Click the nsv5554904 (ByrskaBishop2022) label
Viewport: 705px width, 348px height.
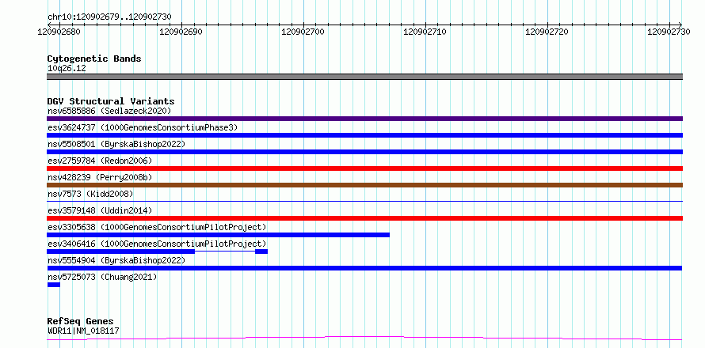coord(116,260)
